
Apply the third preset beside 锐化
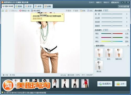point(118,53)
